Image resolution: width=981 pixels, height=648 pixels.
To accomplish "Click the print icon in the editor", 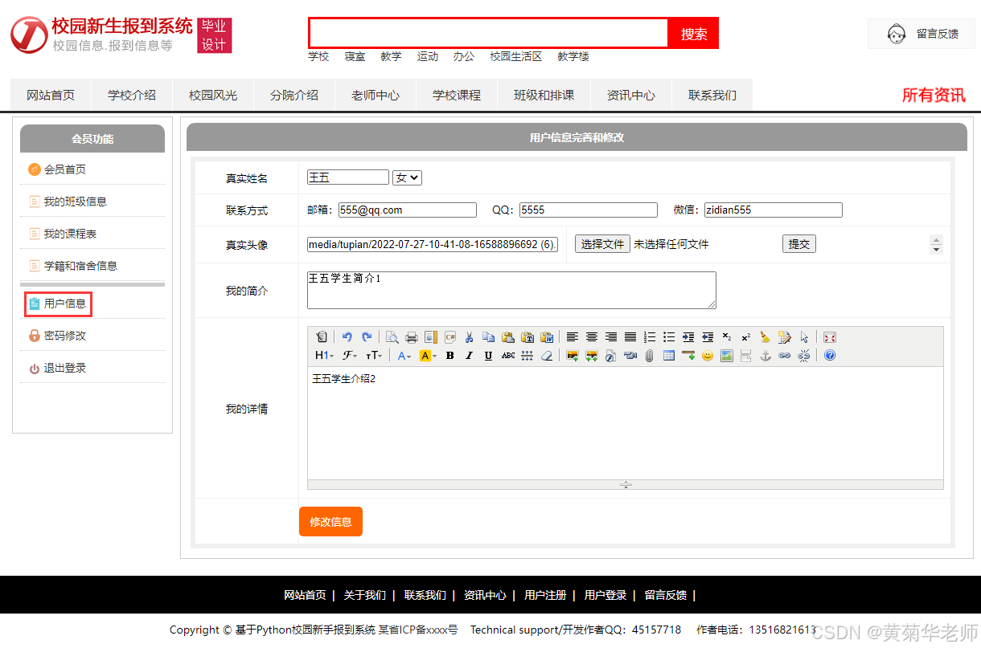I will (411, 336).
